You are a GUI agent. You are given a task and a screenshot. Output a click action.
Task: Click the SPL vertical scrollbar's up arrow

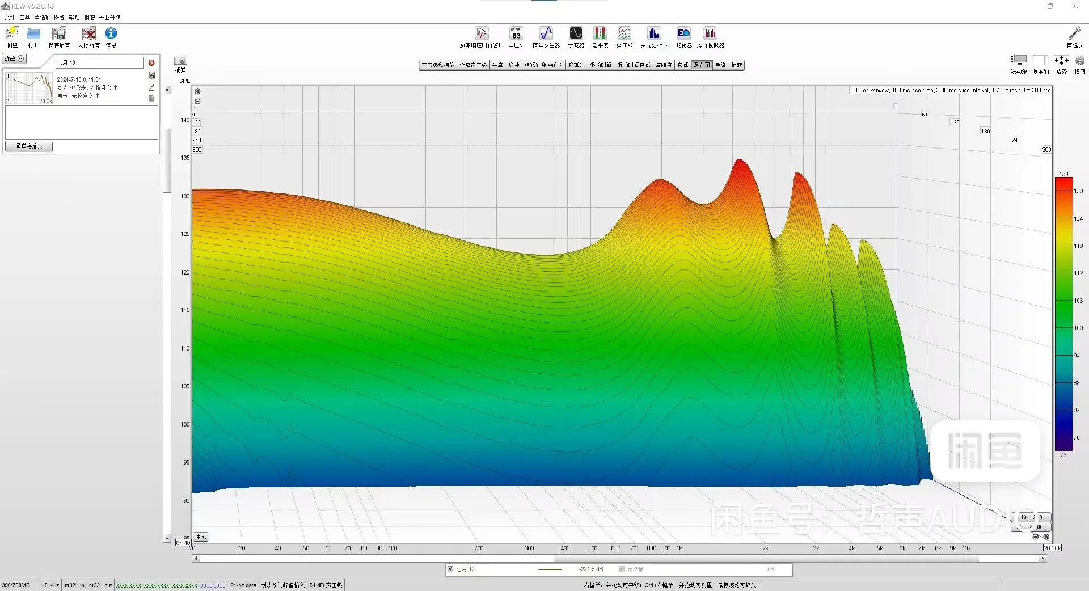pos(167,90)
